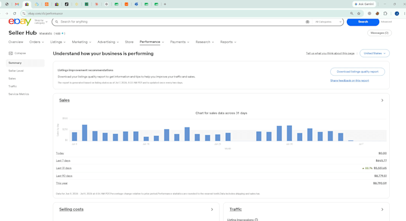The width and height of the screenshot is (406, 221).
Task: Click Download listings quality report button
Action: coord(357,71)
